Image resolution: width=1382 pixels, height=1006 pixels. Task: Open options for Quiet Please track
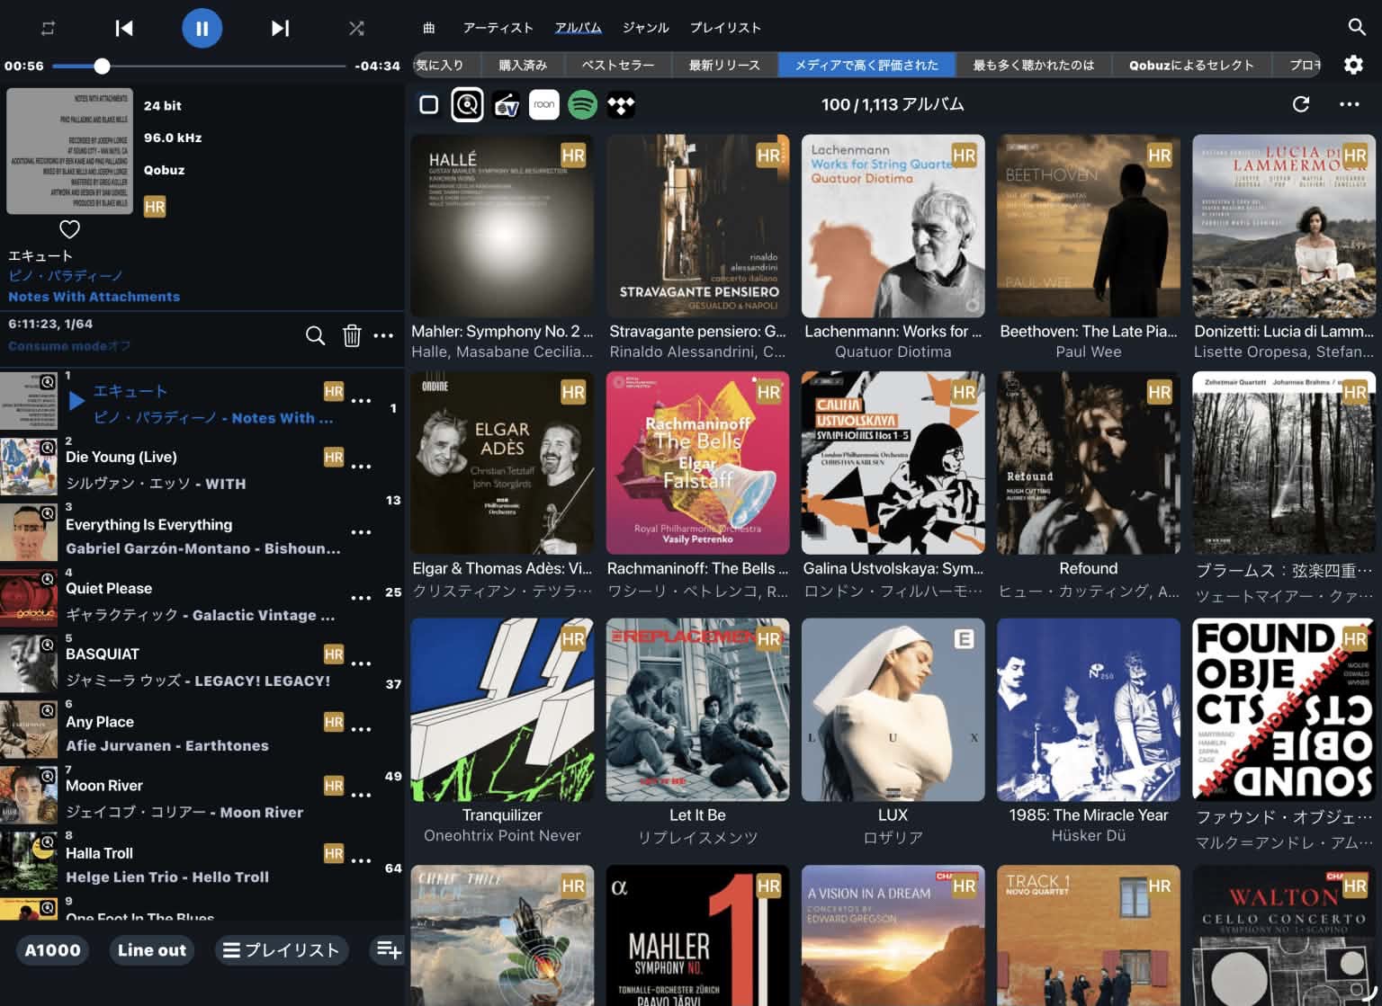pos(361,598)
